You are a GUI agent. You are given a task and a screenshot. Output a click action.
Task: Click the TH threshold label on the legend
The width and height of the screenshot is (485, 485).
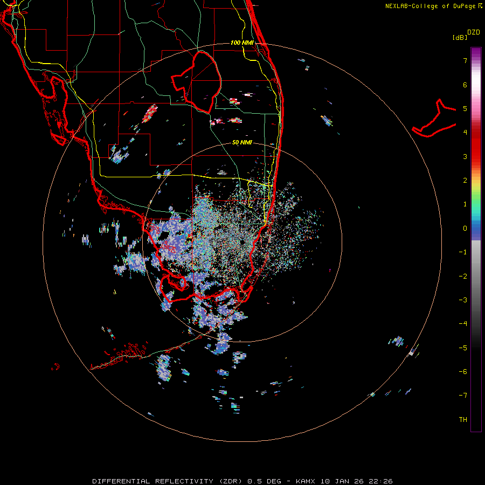(463, 420)
